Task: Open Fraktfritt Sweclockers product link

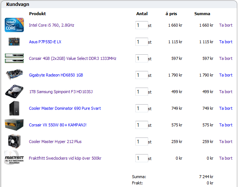Action: point(65,158)
